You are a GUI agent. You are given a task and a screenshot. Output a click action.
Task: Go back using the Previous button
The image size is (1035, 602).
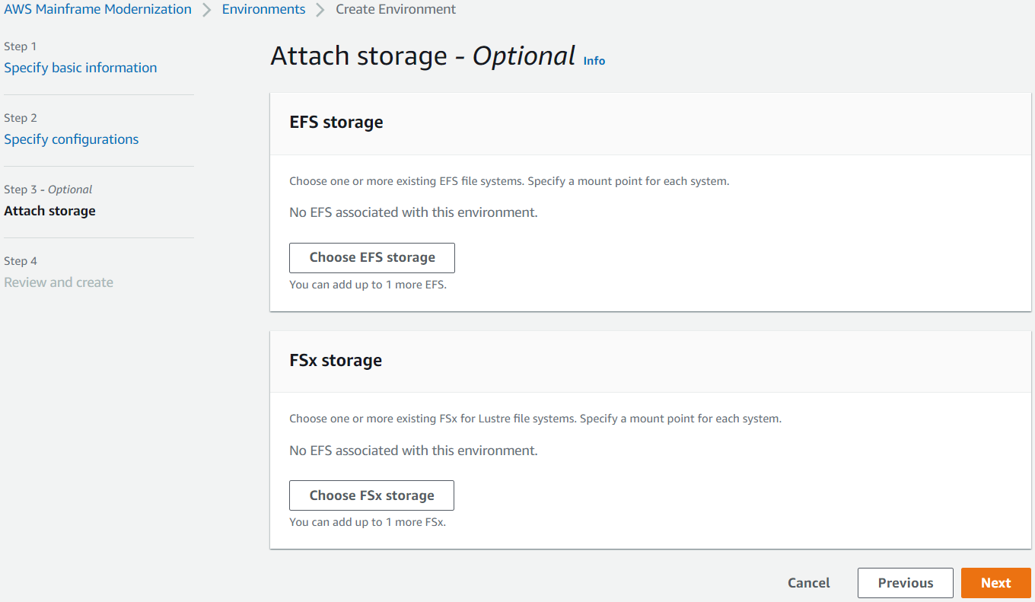click(x=905, y=582)
